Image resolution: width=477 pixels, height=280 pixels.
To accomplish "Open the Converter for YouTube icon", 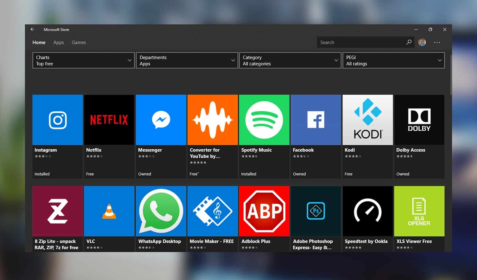I will (x=213, y=120).
